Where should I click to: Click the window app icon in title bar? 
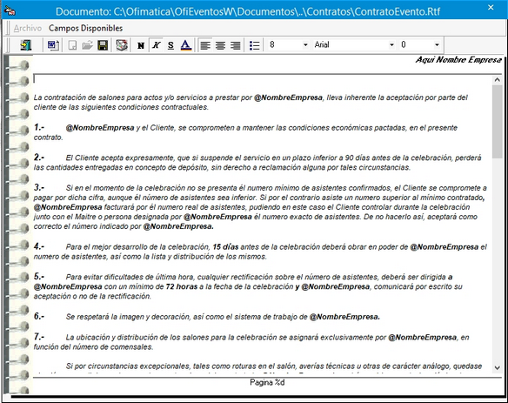[10, 11]
